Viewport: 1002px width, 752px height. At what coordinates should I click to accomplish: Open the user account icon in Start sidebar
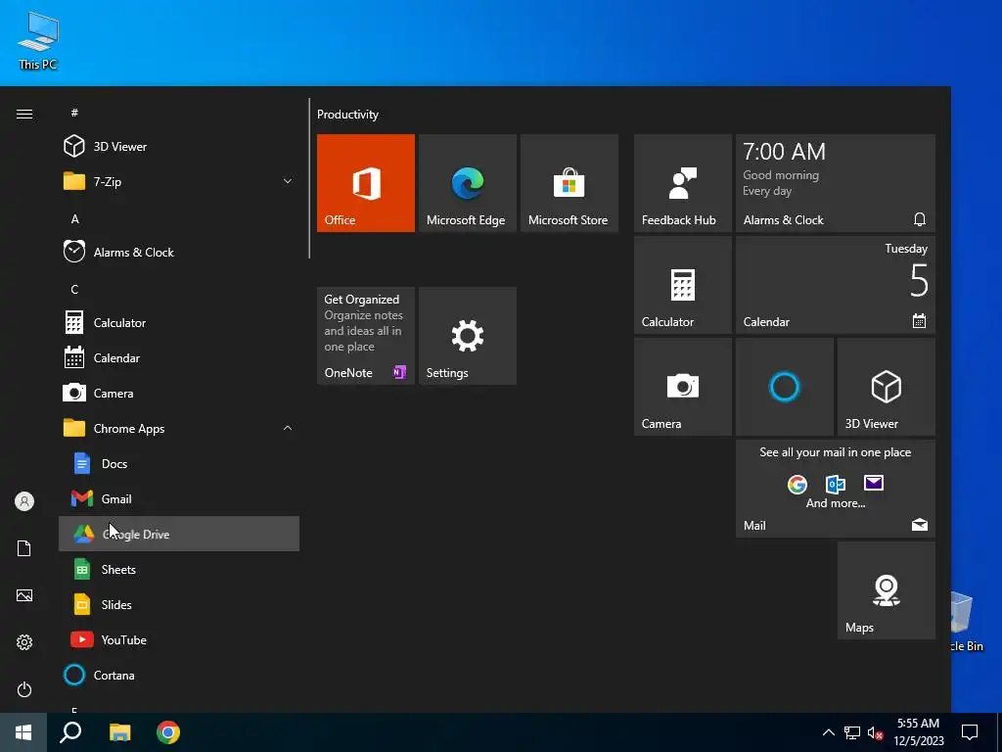click(24, 501)
